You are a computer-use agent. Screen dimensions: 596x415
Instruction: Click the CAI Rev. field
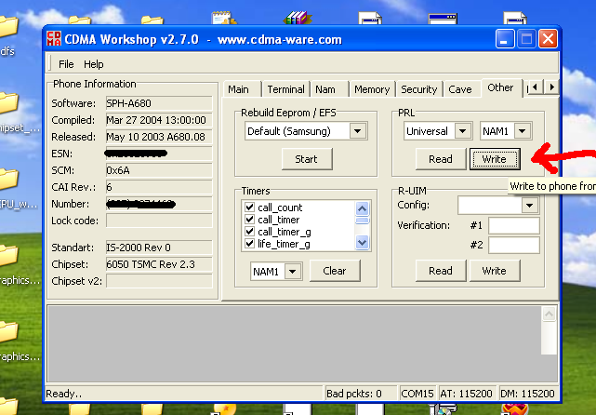tap(159, 187)
